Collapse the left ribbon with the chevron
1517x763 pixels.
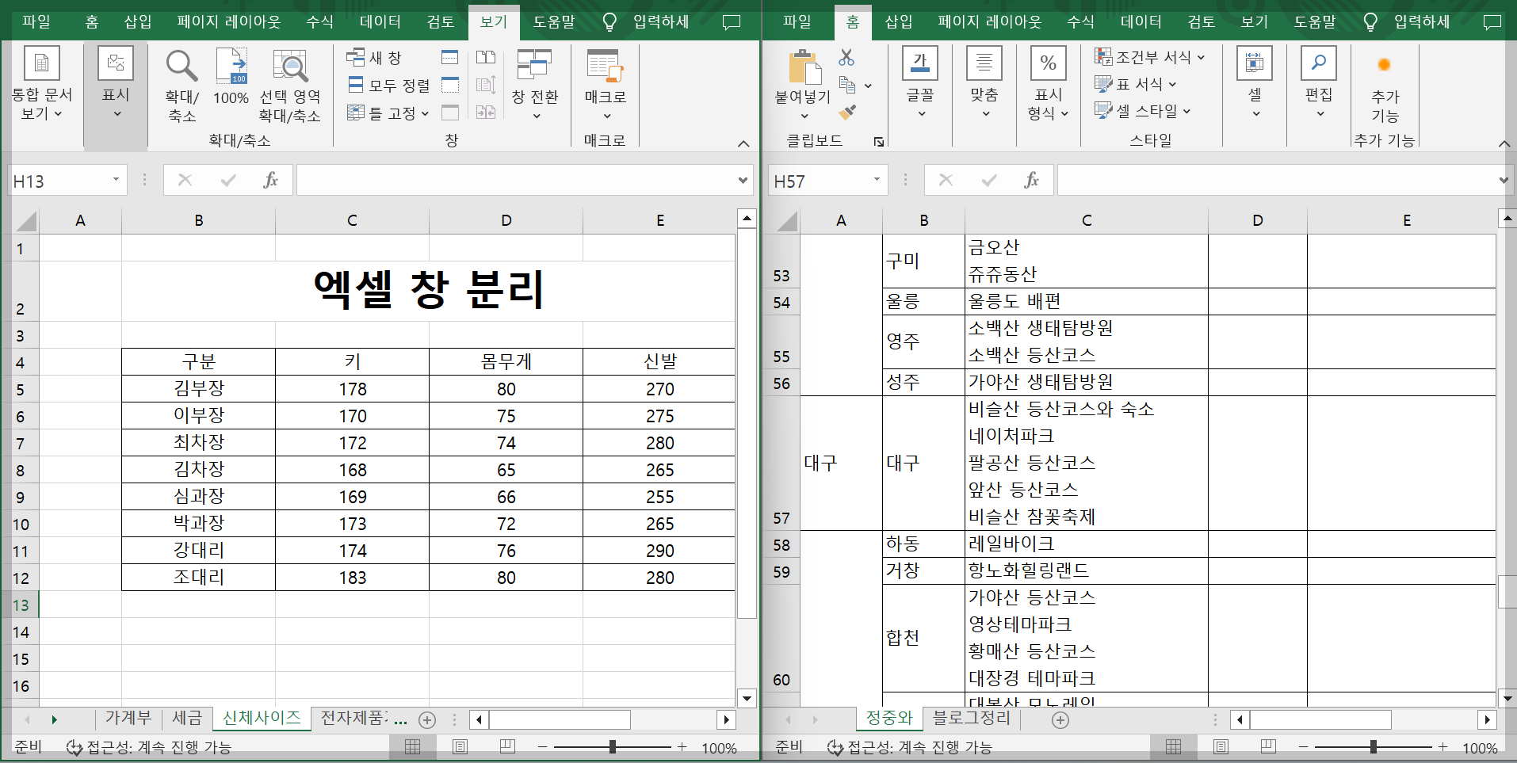pos(743,143)
